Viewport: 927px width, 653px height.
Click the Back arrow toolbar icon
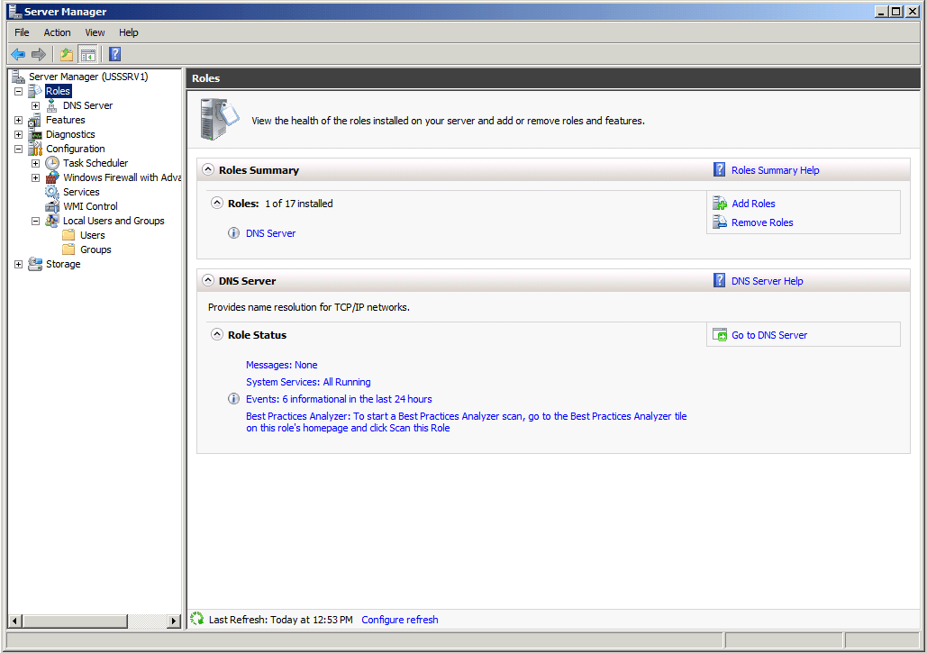click(18, 55)
